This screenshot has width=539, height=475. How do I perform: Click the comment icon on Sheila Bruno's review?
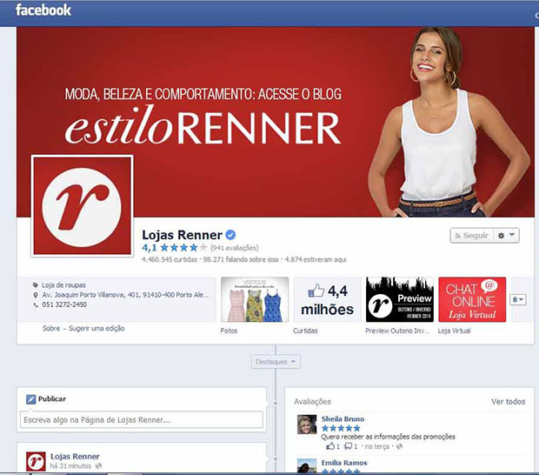pyautogui.click(x=349, y=446)
